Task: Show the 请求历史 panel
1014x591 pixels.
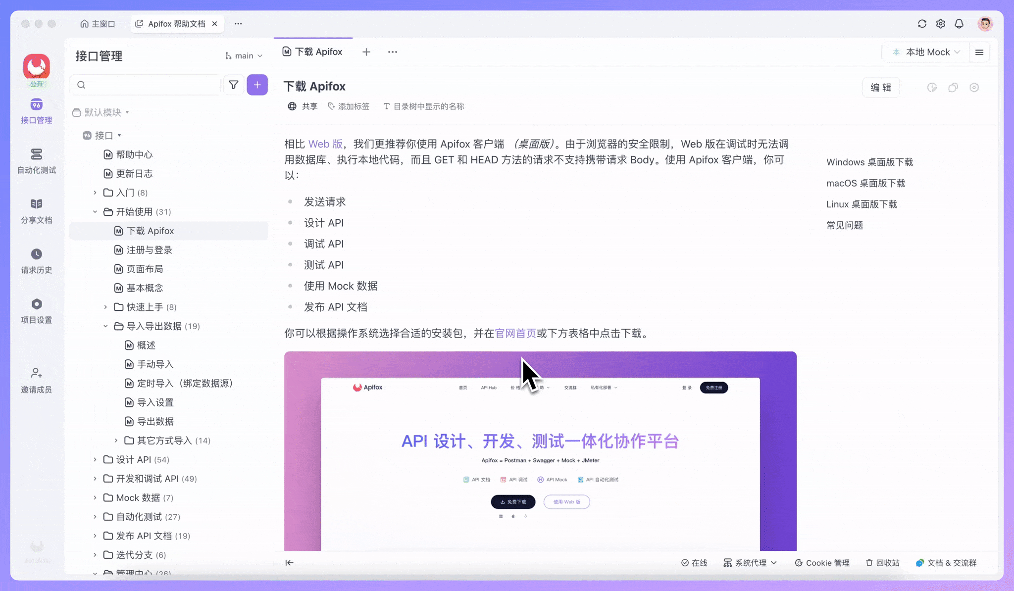Action: (36, 260)
